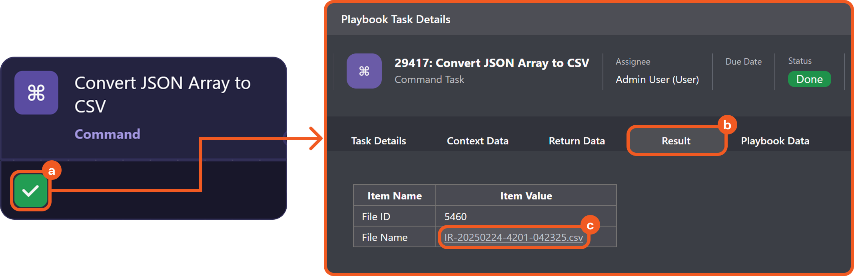Click the orange arrowhead pointing to the details panel
854x276 pixels.
click(x=317, y=138)
